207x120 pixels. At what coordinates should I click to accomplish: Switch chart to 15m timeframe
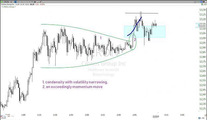coord(22,2)
